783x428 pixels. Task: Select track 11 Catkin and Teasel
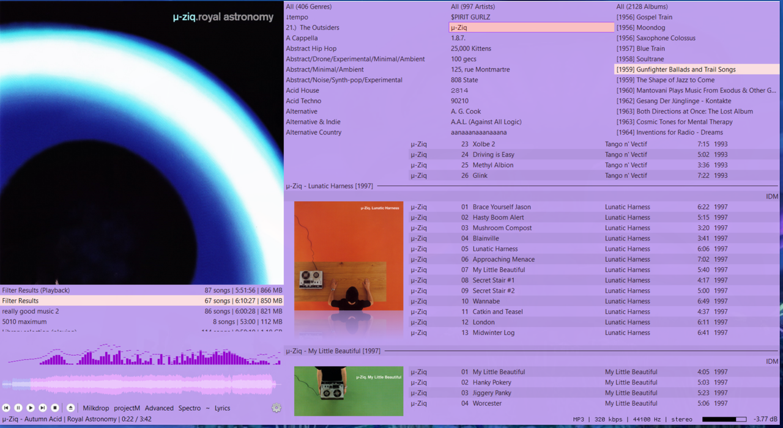click(594, 312)
